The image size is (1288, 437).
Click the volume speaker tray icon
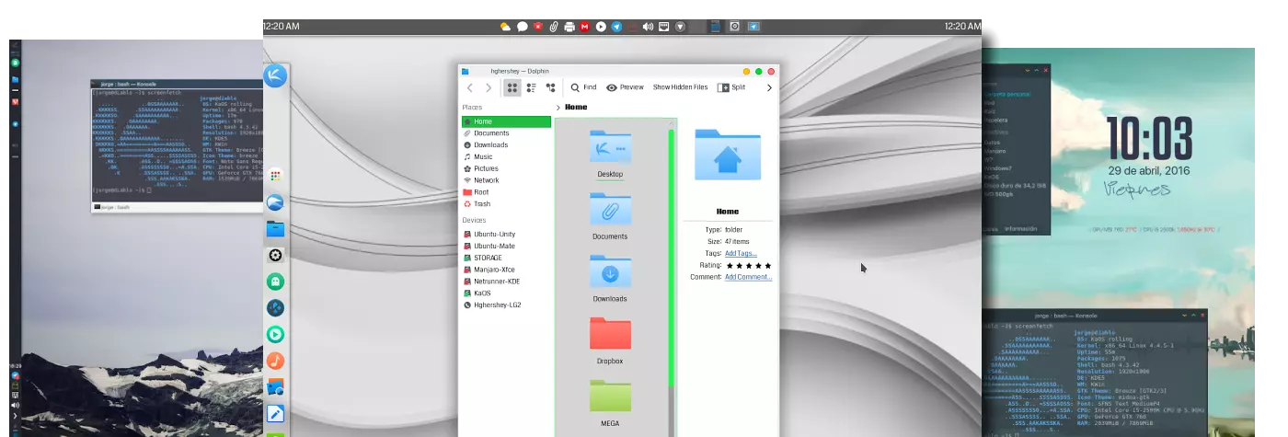648,27
